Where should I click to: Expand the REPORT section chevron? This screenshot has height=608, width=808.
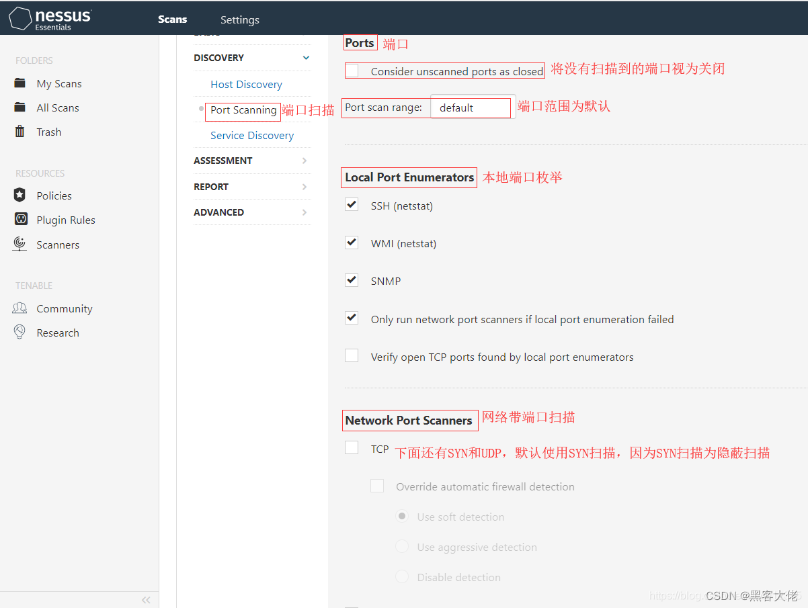coord(305,187)
